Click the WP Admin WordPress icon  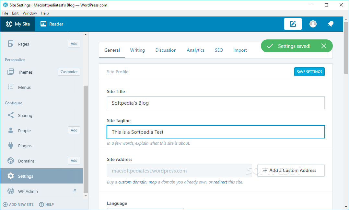tap(10, 191)
